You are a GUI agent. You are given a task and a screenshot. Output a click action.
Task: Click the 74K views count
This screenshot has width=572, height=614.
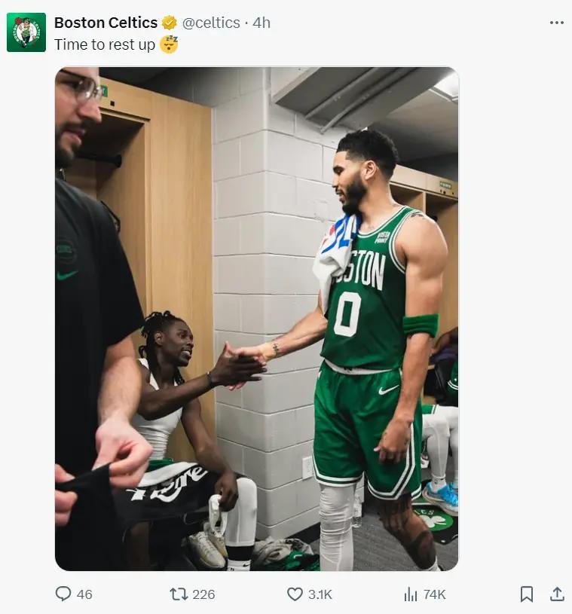pos(435,594)
